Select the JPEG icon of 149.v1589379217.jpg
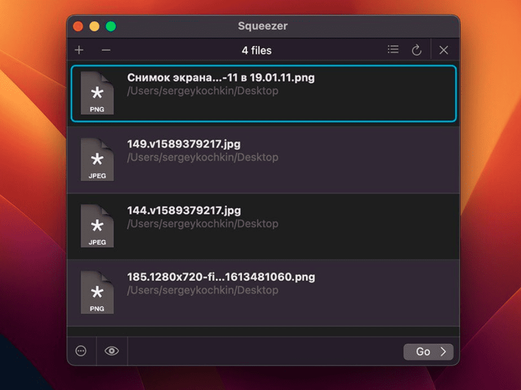Viewport: 521px width, 390px height. 97,160
